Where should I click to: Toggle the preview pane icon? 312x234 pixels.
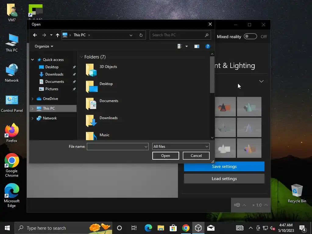[197, 46]
